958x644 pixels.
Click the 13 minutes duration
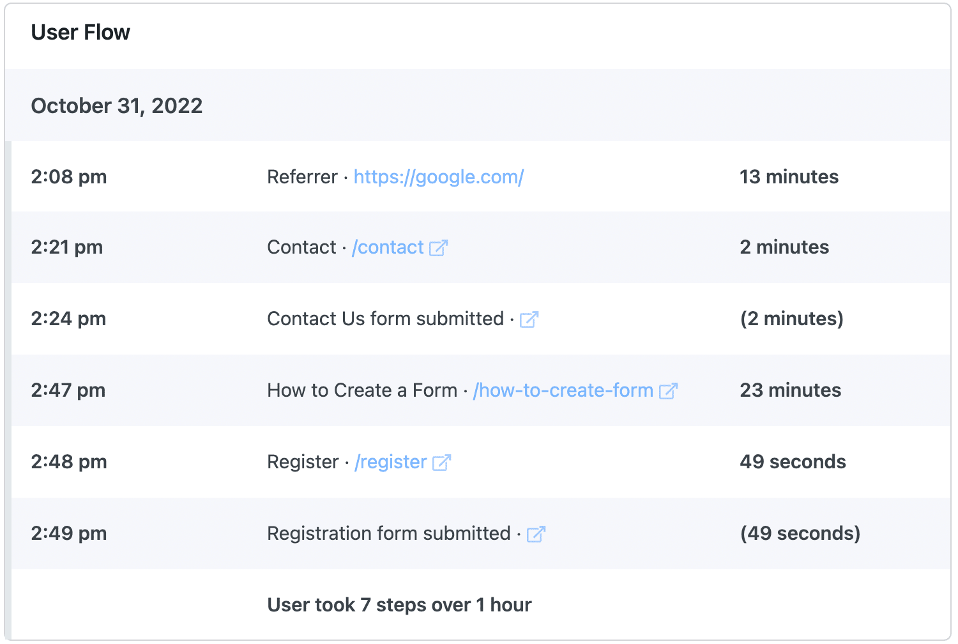789,177
